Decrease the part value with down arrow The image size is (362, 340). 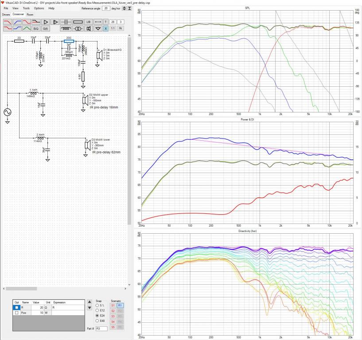pyautogui.click(x=90, y=308)
